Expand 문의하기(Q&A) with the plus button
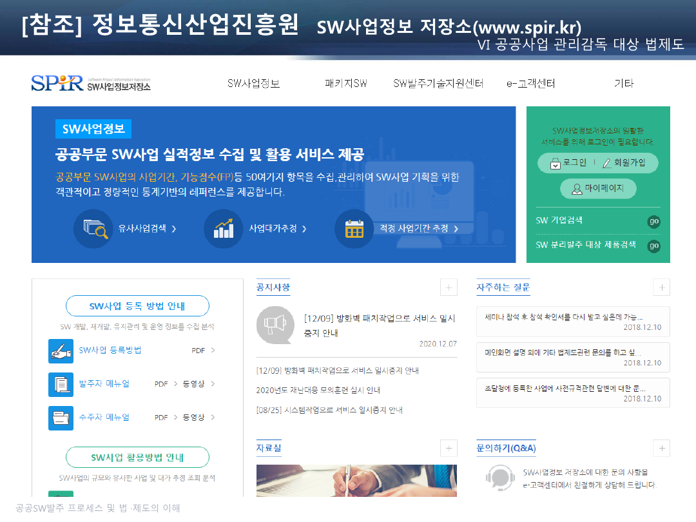The height and width of the screenshot is (522, 696). tap(661, 448)
